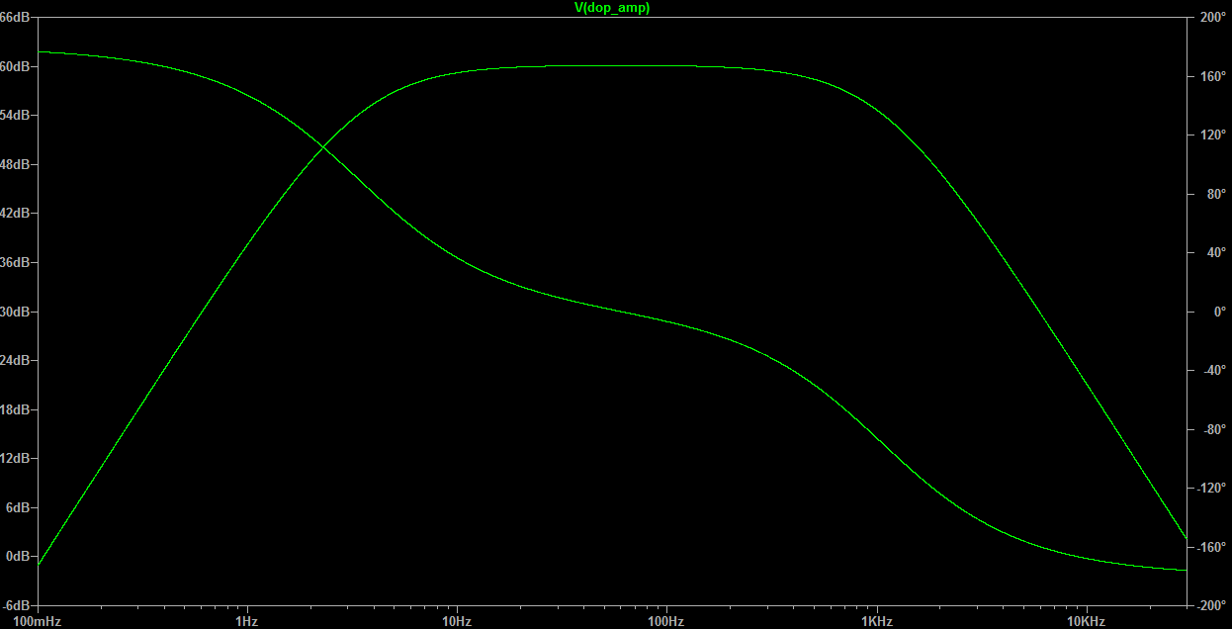Click the -6dB magnitude axis label
The image size is (1232, 629).
[16, 605]
